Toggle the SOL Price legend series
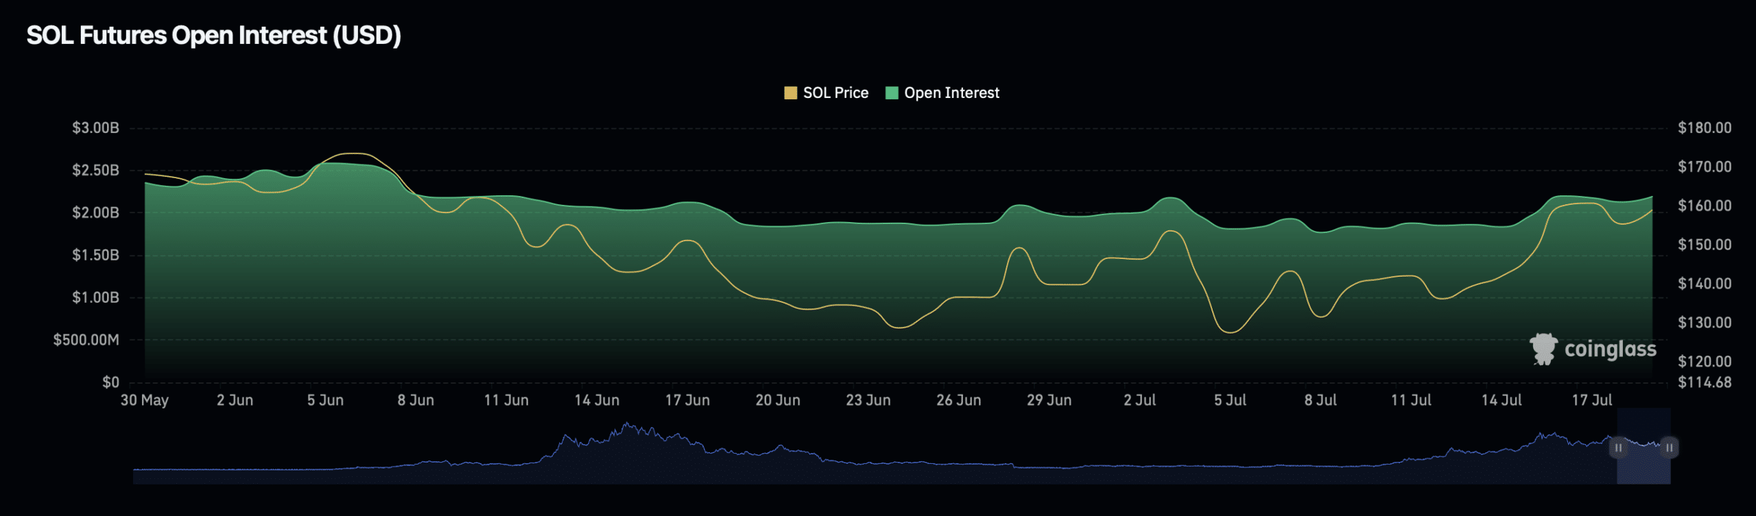1756x516 pixels. 826,93
